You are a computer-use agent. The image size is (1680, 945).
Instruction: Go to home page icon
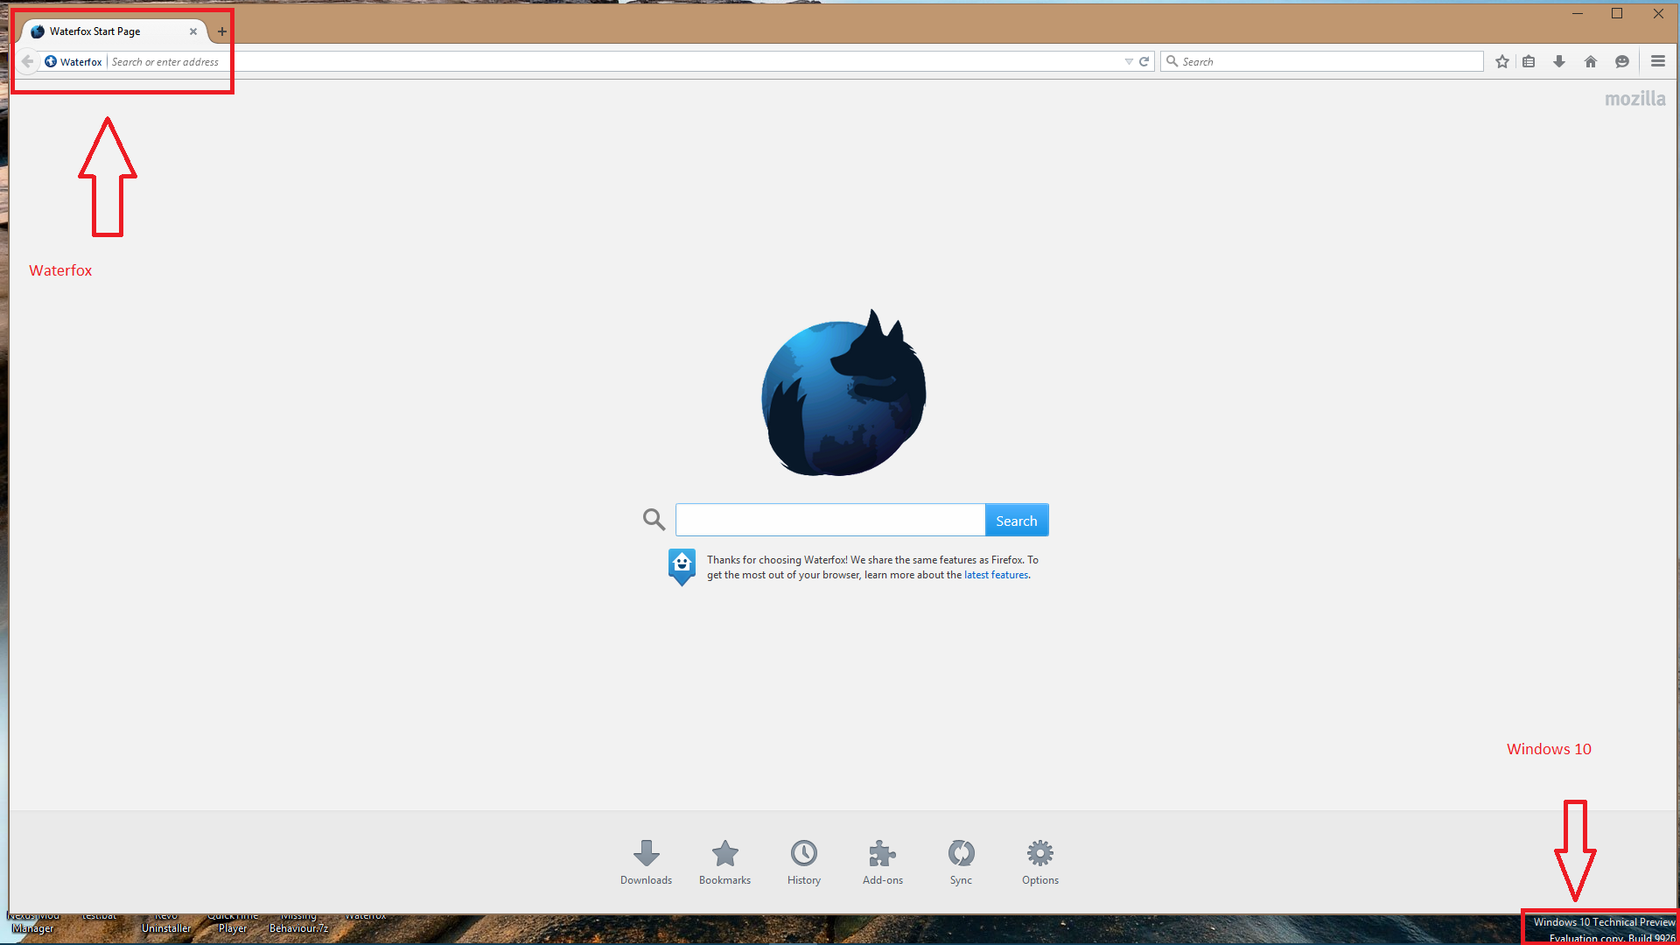(1591, 61)
